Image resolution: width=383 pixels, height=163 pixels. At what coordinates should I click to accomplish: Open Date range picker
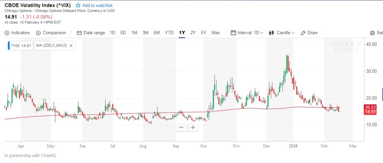point(91,33)
